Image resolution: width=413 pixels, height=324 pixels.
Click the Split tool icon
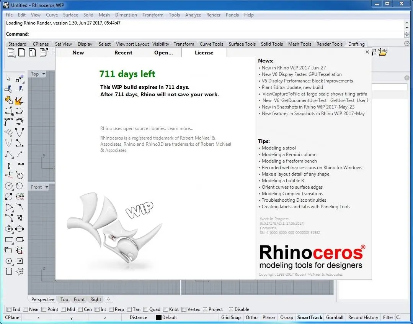coord(20,89)
